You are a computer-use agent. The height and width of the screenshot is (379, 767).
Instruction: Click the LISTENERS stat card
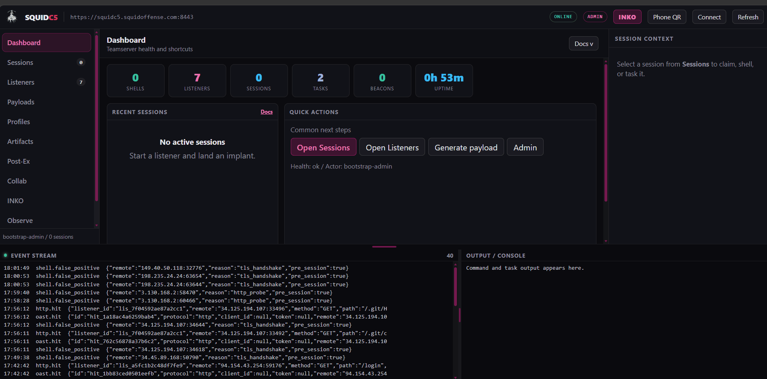click(x=197, y=81)
